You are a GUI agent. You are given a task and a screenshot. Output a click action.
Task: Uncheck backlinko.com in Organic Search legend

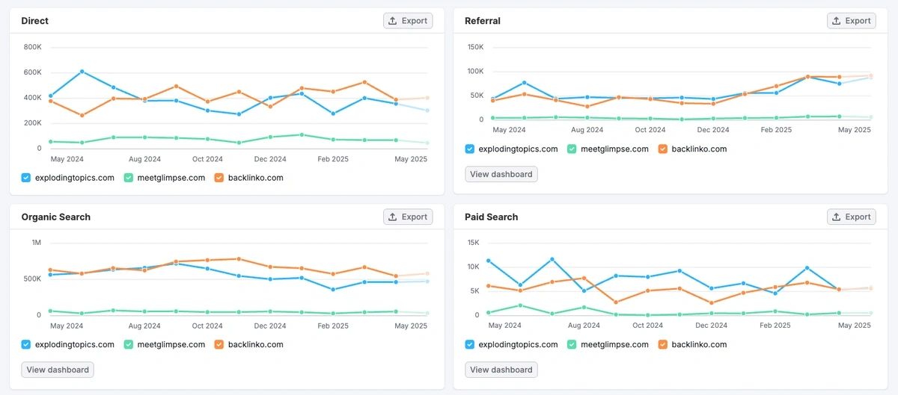[219, 344]
